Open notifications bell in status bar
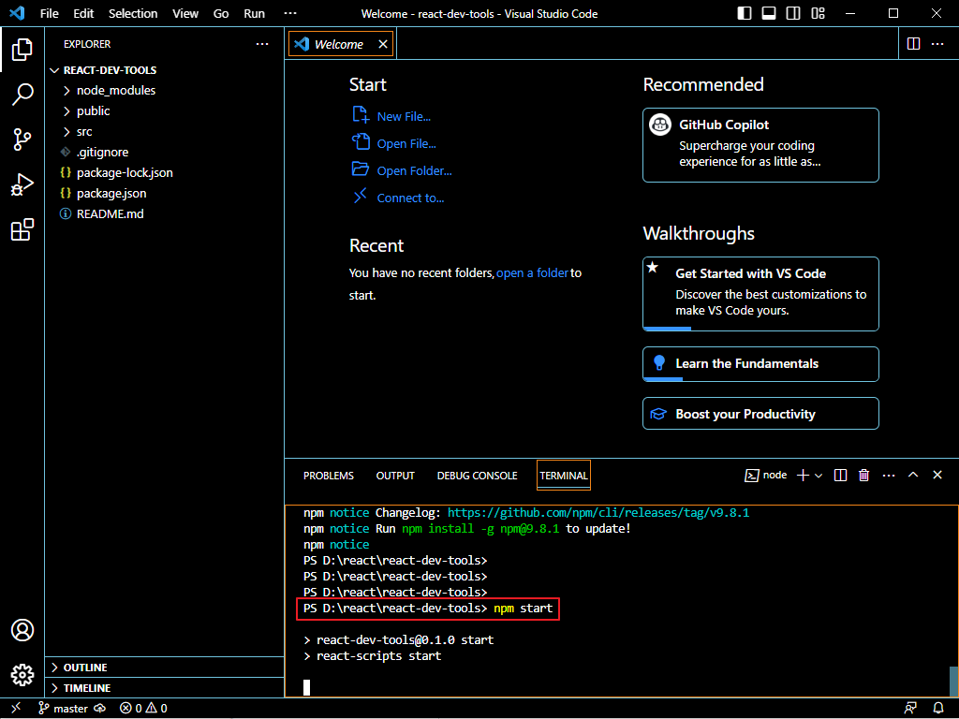This screenshot has height=719, width=959. [x=938, y=708]
